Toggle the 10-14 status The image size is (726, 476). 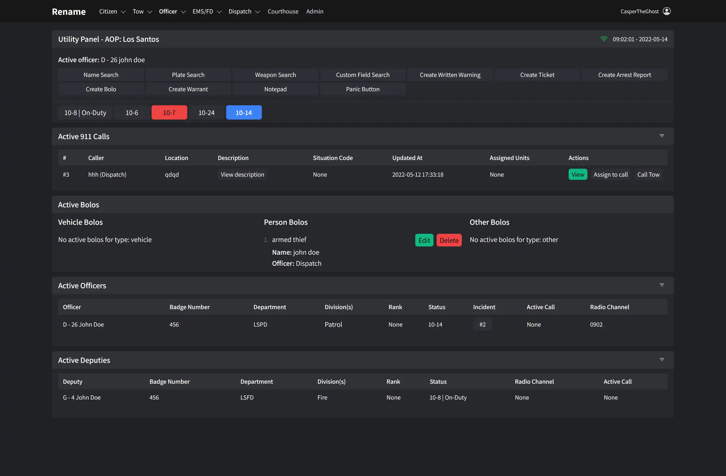(243, 112)
